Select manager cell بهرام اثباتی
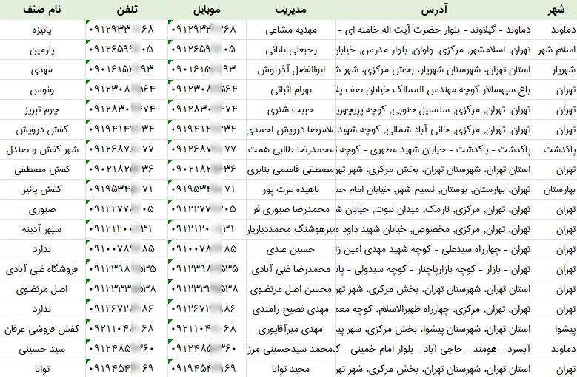 point(290,89)
